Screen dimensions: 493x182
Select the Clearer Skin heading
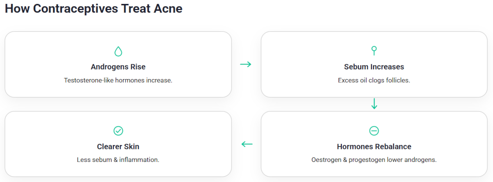118,146
